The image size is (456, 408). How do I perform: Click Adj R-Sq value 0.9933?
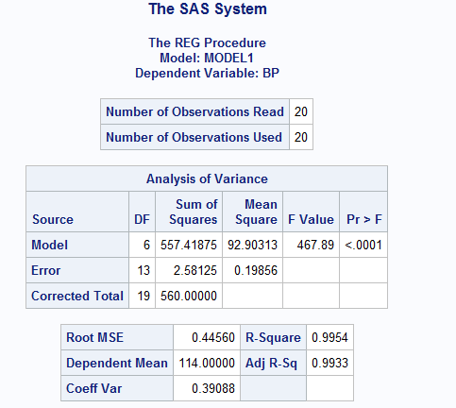click(x=329, y=363)
